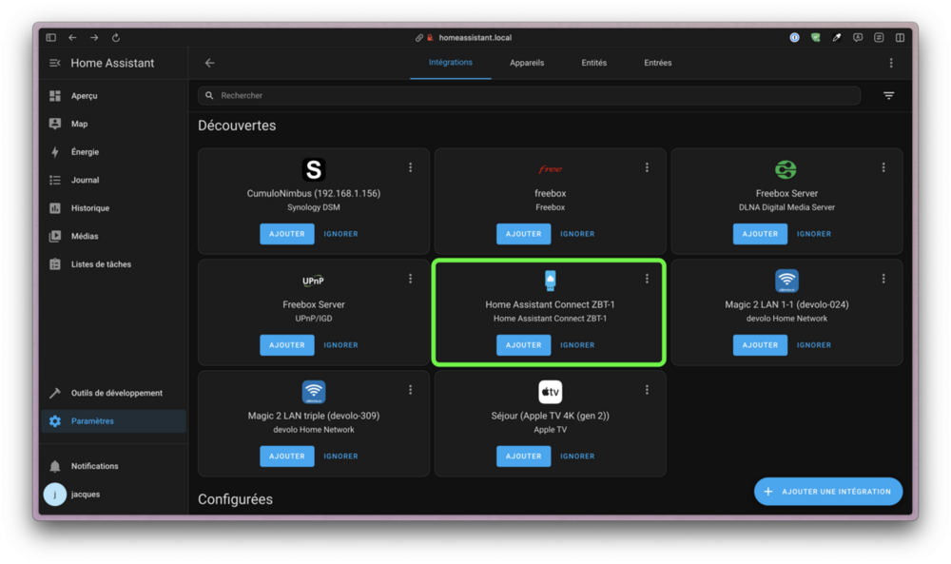The width and height of the screenshot is (951, 564).
Task: Open Connect ZBT-1 card three-dot menu
Action: (x=647, y=279)
